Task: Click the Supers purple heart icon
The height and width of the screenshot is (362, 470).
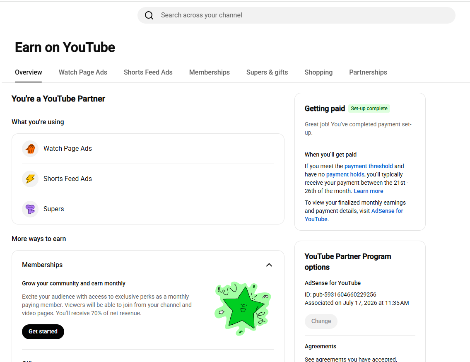Action: click(30, 209)
